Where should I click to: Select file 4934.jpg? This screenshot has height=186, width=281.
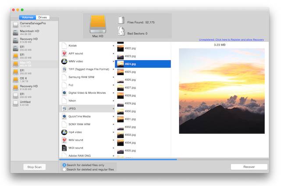point(143,142)
